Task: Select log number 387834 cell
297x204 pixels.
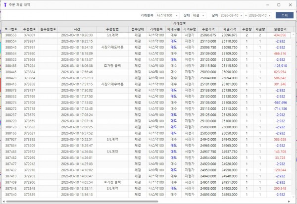Action: (11, 146)
